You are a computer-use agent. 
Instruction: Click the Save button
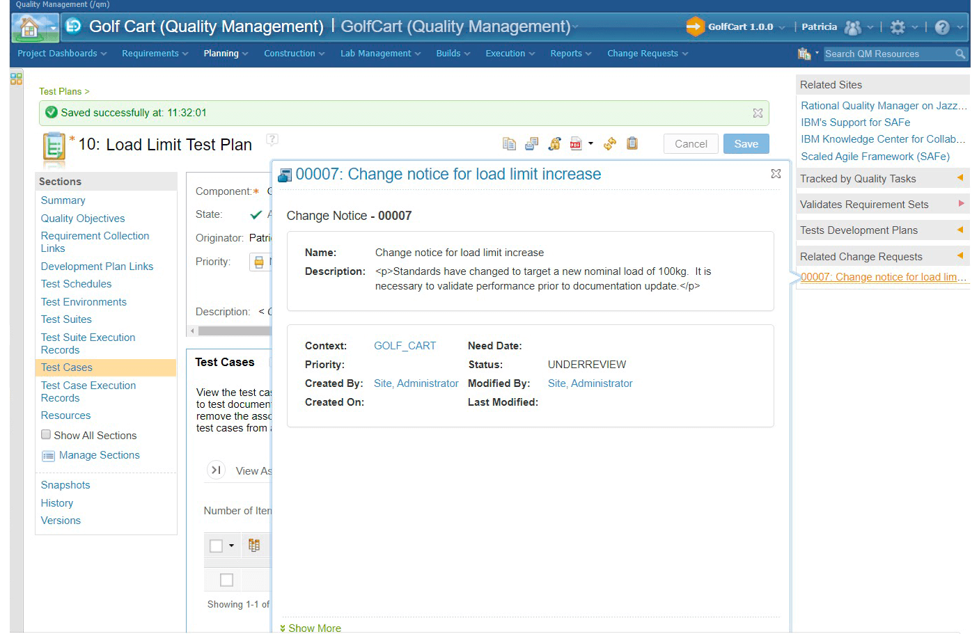coord(746,143)
